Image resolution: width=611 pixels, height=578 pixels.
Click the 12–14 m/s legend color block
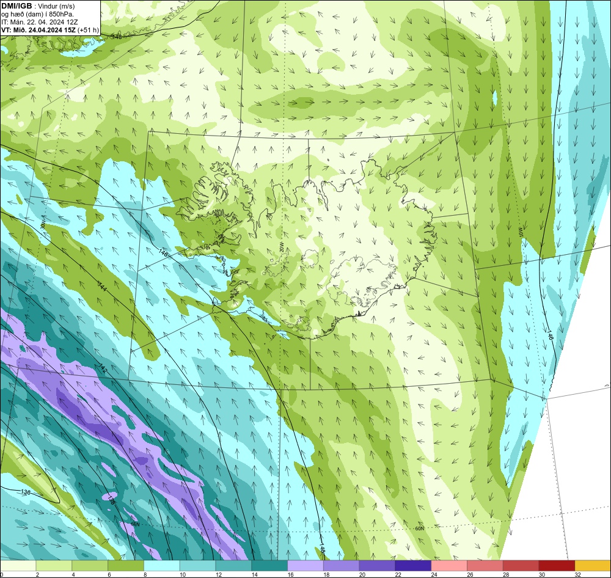(x=233, y=566)
